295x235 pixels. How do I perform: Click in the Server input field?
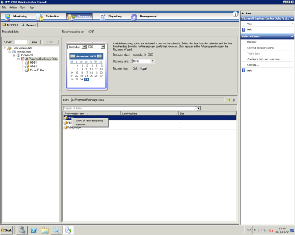tap(20, 42)
